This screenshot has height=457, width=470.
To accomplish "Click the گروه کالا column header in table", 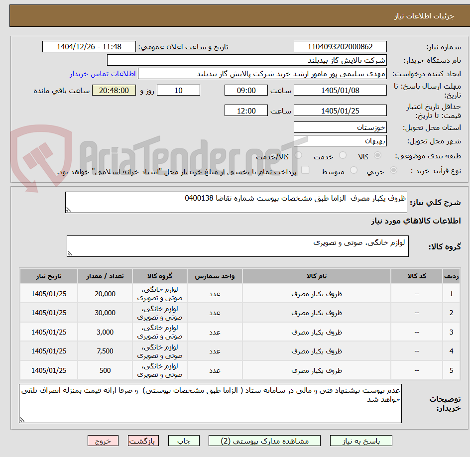I will [x=159, y=276].
